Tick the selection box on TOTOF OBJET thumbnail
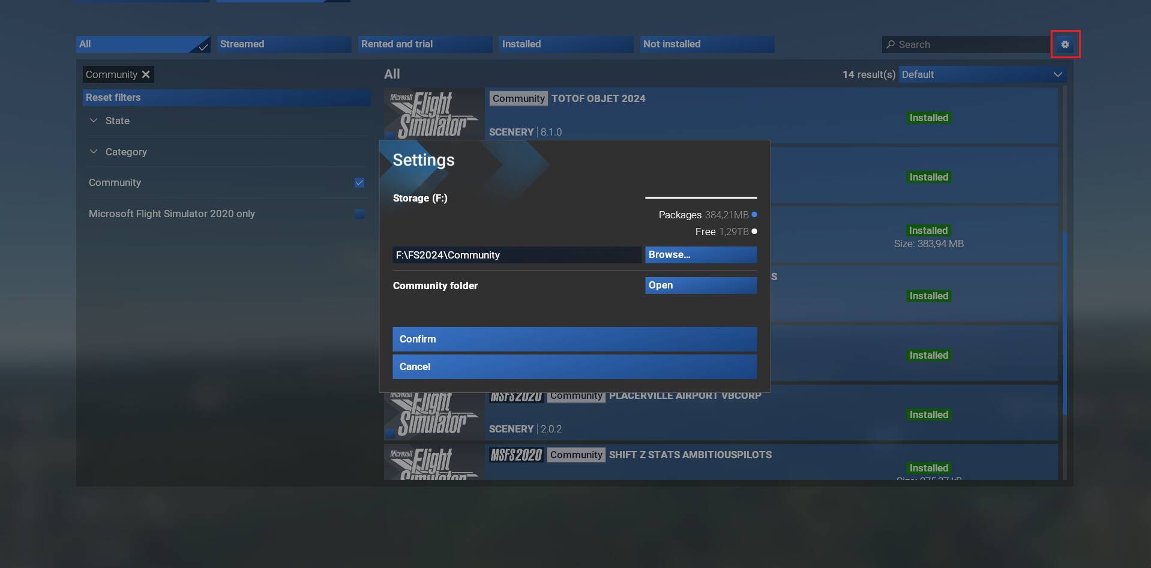Viewport: 1151px width, 568px height. coord(390,136)
